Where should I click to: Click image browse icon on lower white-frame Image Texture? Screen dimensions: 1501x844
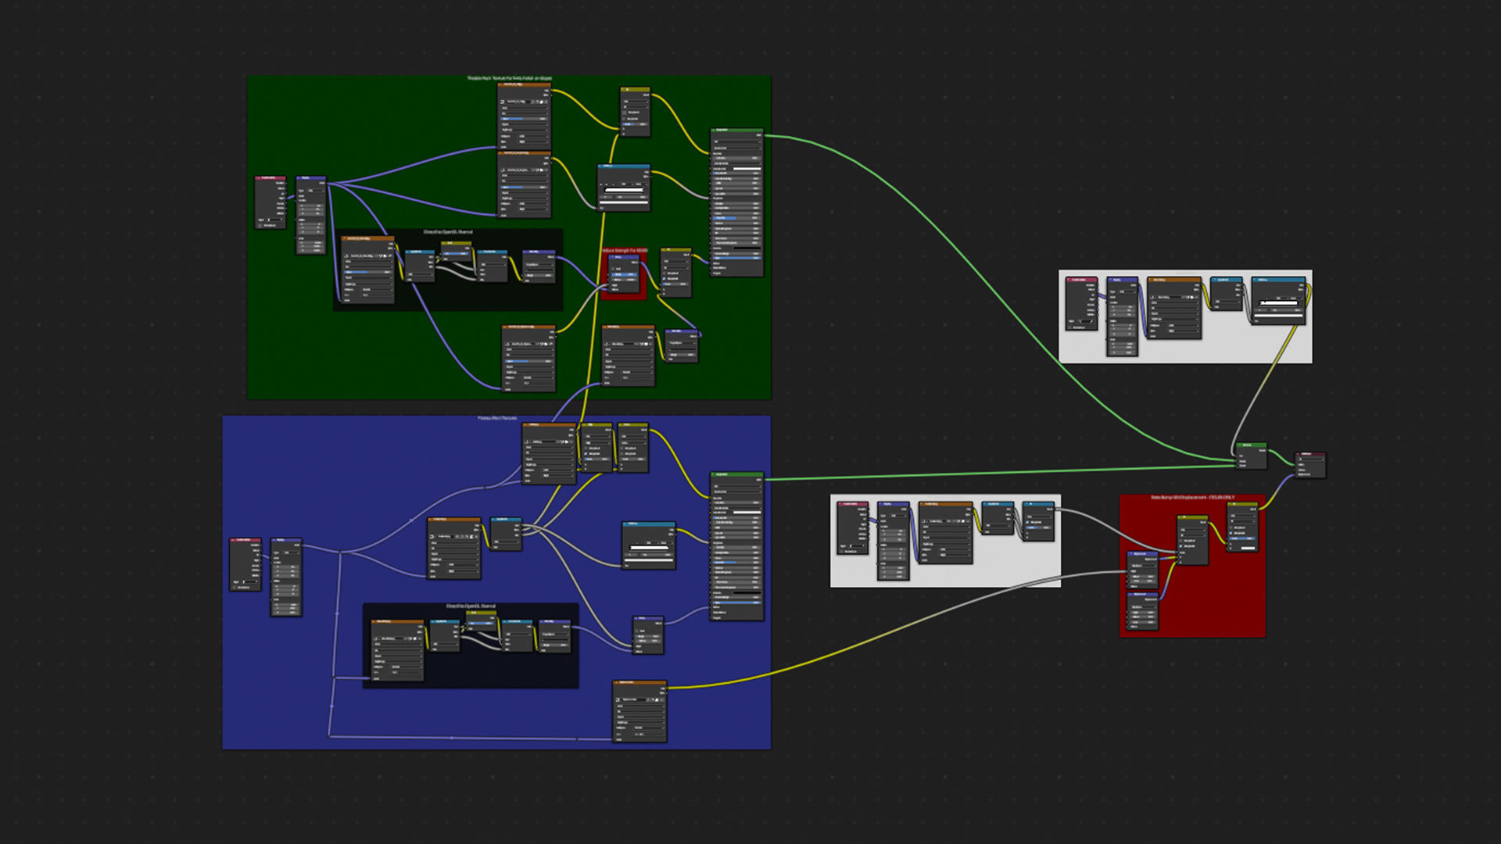[923, 521]
